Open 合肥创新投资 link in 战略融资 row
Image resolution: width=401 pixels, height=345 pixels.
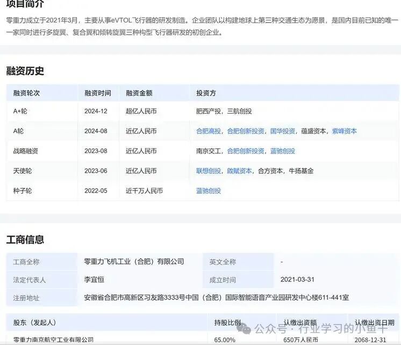[x=246, y=151]
